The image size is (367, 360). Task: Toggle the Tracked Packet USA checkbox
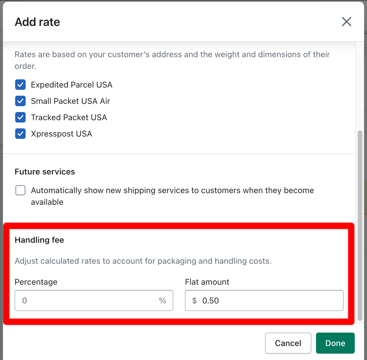tap(20, 118)
